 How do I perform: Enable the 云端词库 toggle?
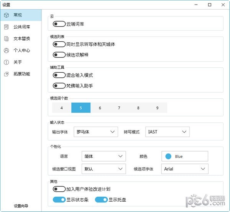(59, 24)
